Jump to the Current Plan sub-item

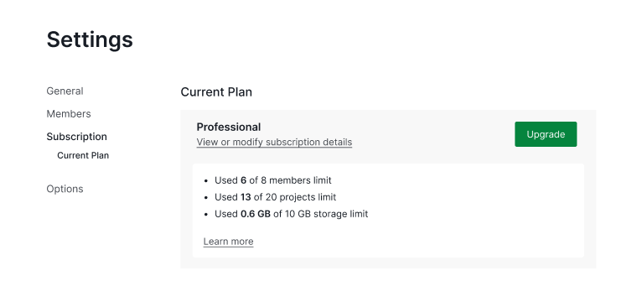tap(83, 155)
